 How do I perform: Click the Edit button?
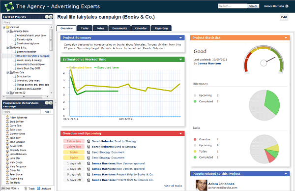[x=284, y=17]
